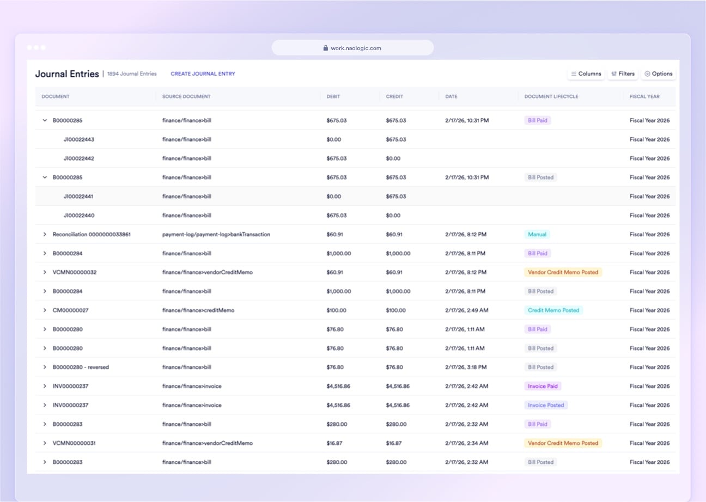This screenshot has width=706, height=502.
Task: Click the DATE column header
Action: click(451, 96)
